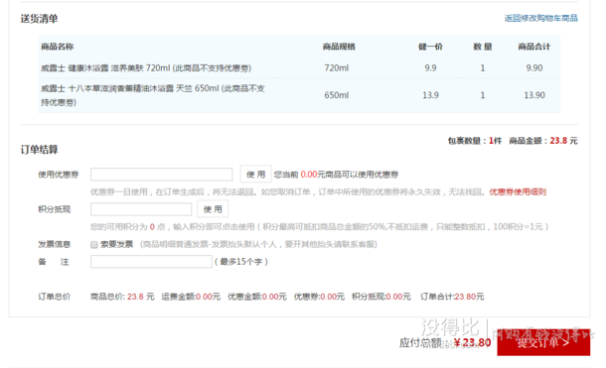Click the coupon code input field
The image size is (606, 368).
pos(162,175)
